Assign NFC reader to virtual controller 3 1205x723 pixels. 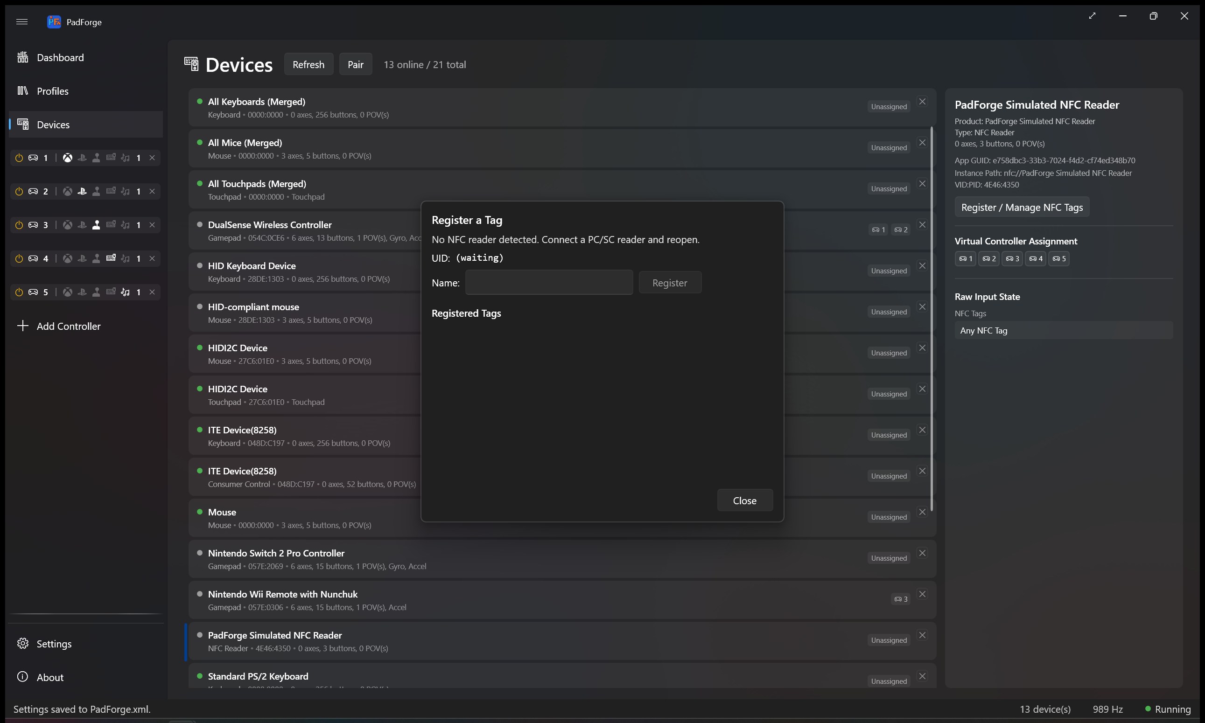[x=1012, y=259]
